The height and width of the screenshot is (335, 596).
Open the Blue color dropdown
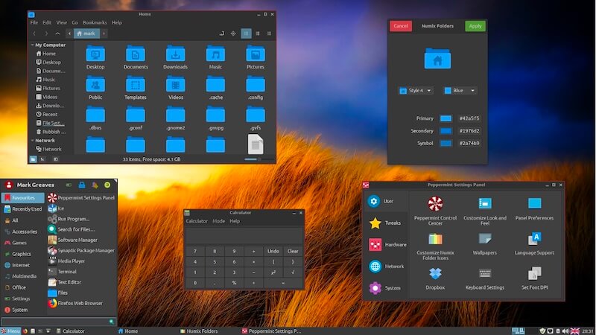pyautogui.click(x=460, y=90)
